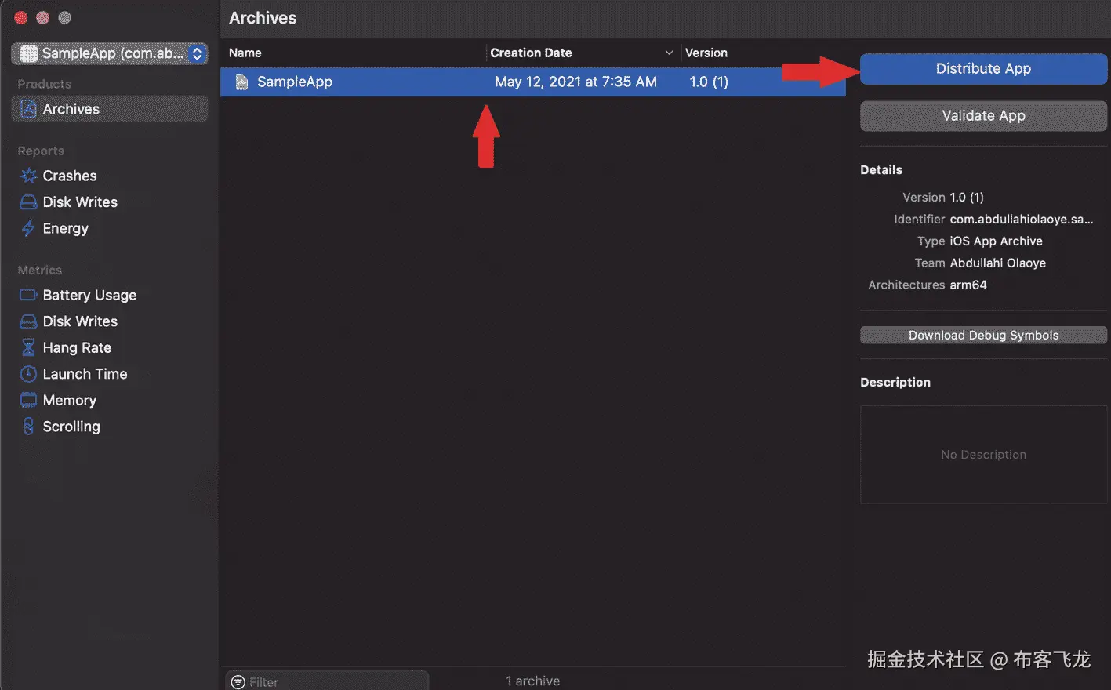Click the Crashes burst icon
1111x690 pixels.
(x=28, y=176)
